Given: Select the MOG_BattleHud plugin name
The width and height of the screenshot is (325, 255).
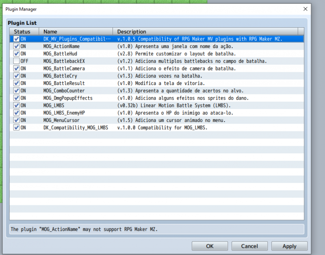Looking at the screenshot, I should [x=60, y=54].
